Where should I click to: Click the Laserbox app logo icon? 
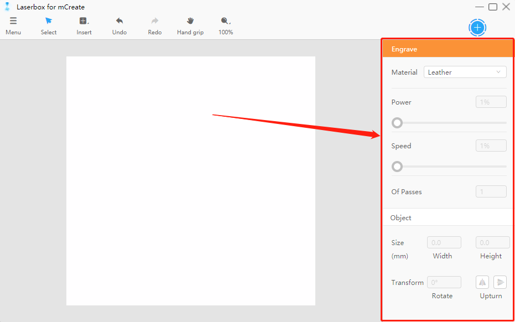pyautogui.click(x=7, y=7)
